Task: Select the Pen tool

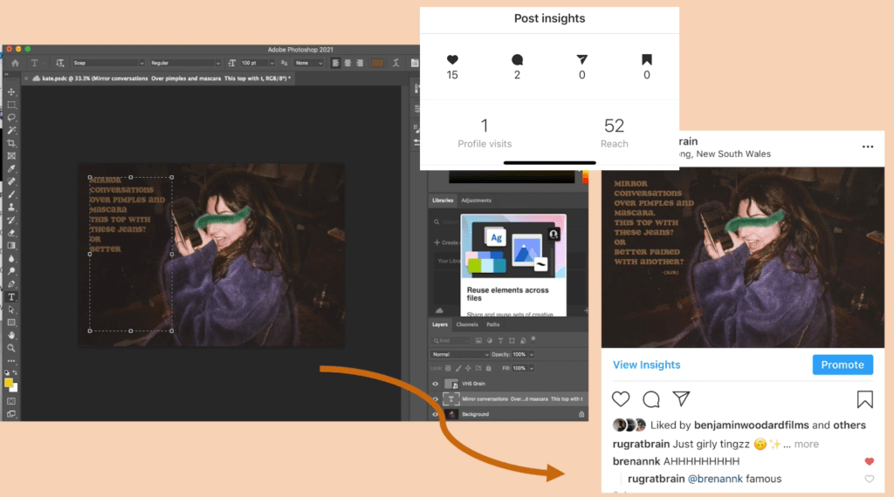Action: coord(11,283)
